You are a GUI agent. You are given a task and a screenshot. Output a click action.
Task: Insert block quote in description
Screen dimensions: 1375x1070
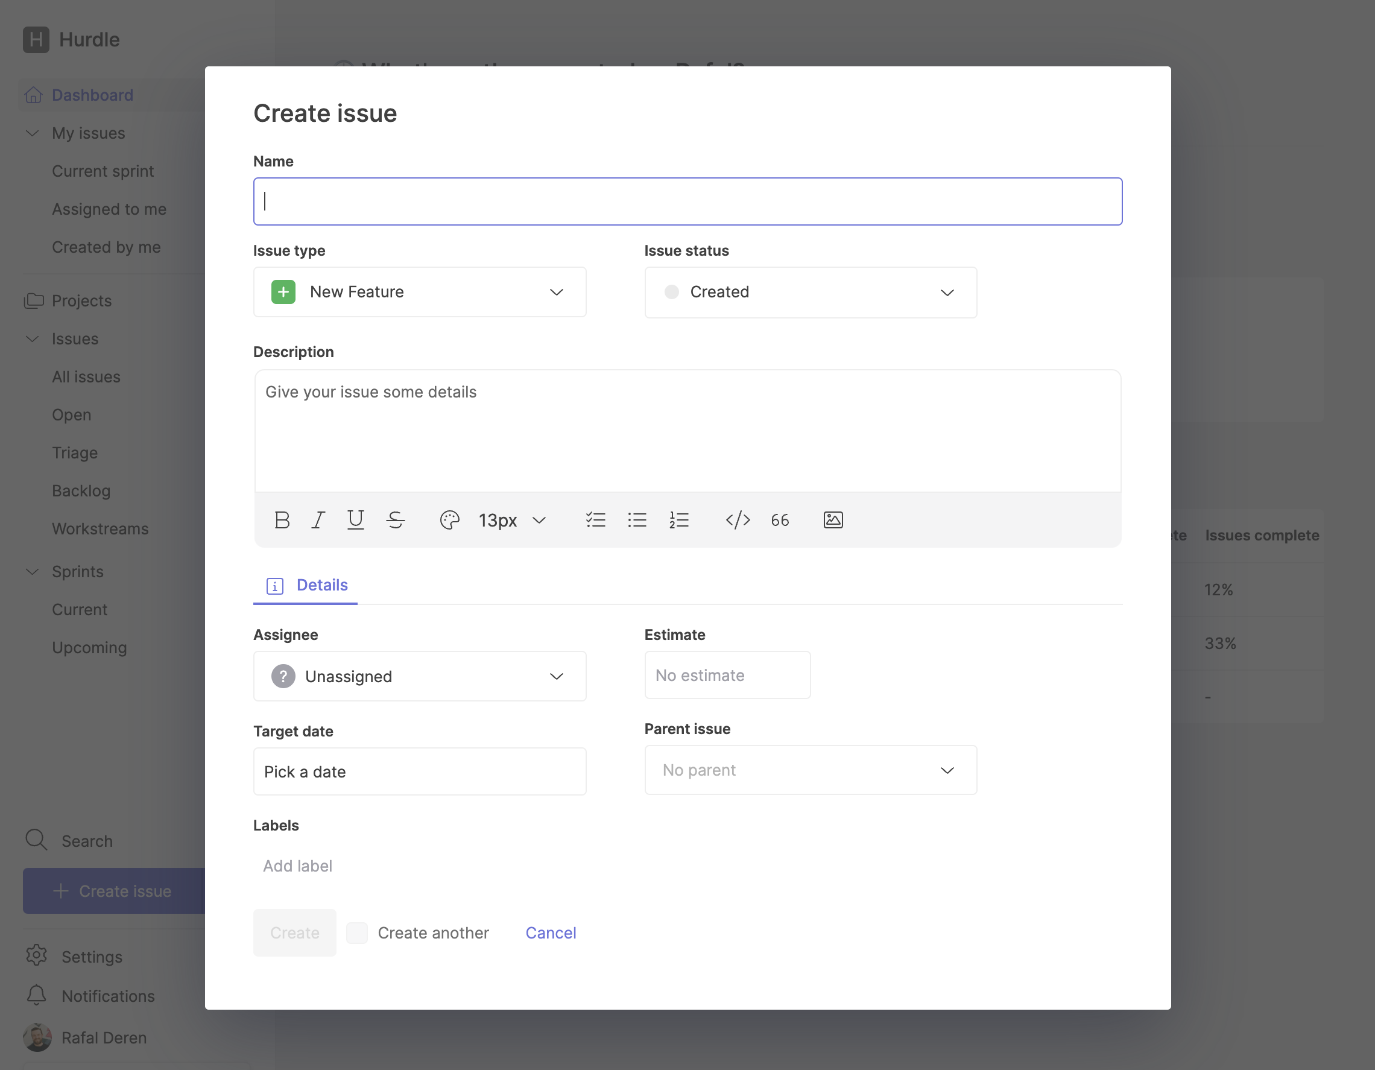[779, 520]
